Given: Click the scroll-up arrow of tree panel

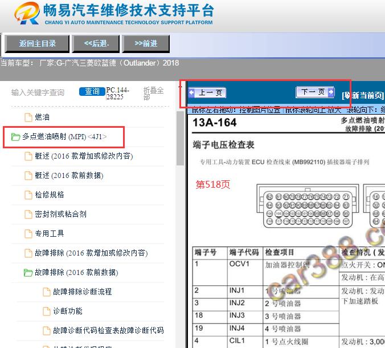Looking at the screenshot, I should tap(180, 87).
